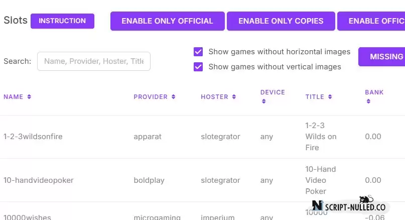Select the 1-2-3wildsonfire game row name
Viewport: 405px width, 220px height.
pyautogui.click(x=33, y=137)
